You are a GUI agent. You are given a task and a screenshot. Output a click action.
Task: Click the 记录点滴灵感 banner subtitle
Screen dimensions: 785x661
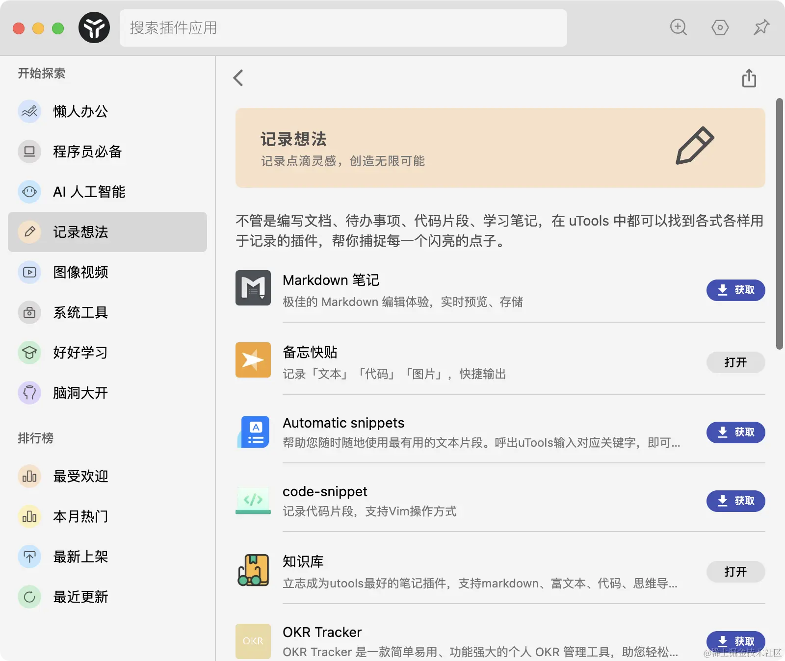click(x=343, y=161)
